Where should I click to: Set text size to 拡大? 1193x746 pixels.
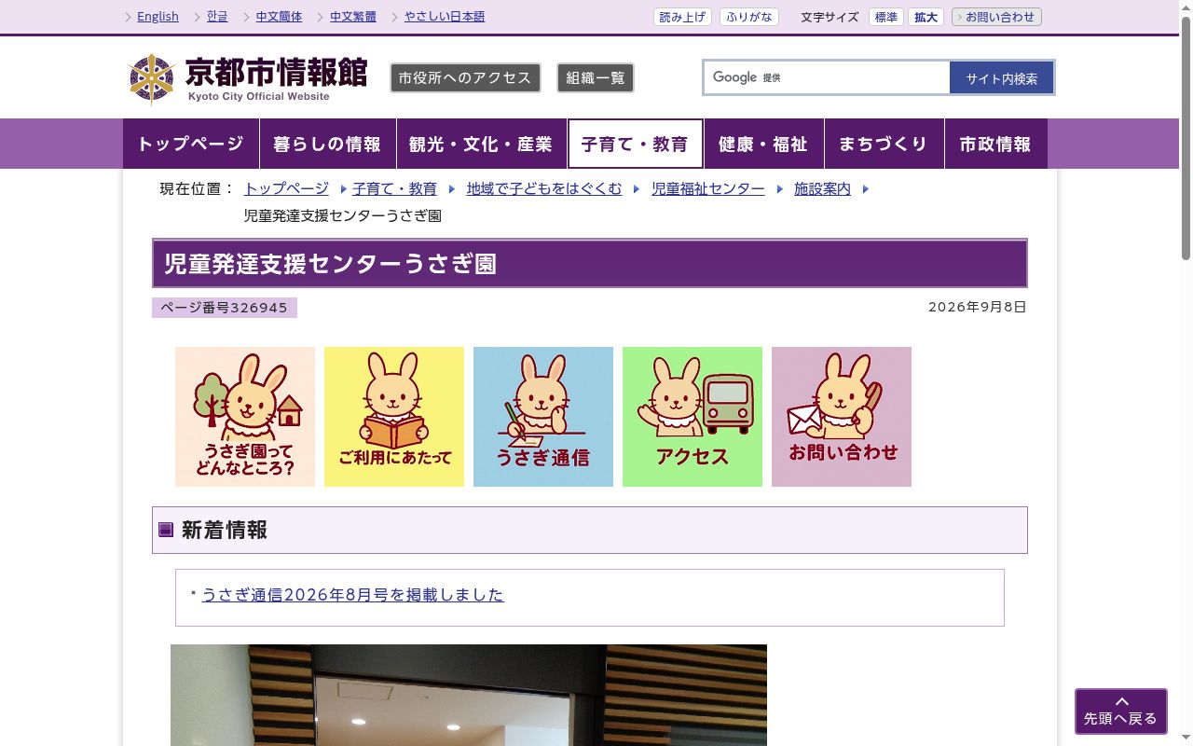tap(926, 17)
